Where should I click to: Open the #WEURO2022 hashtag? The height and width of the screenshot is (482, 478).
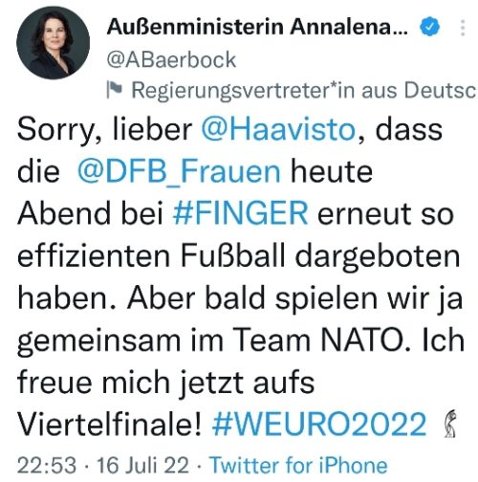click(319, 424)
